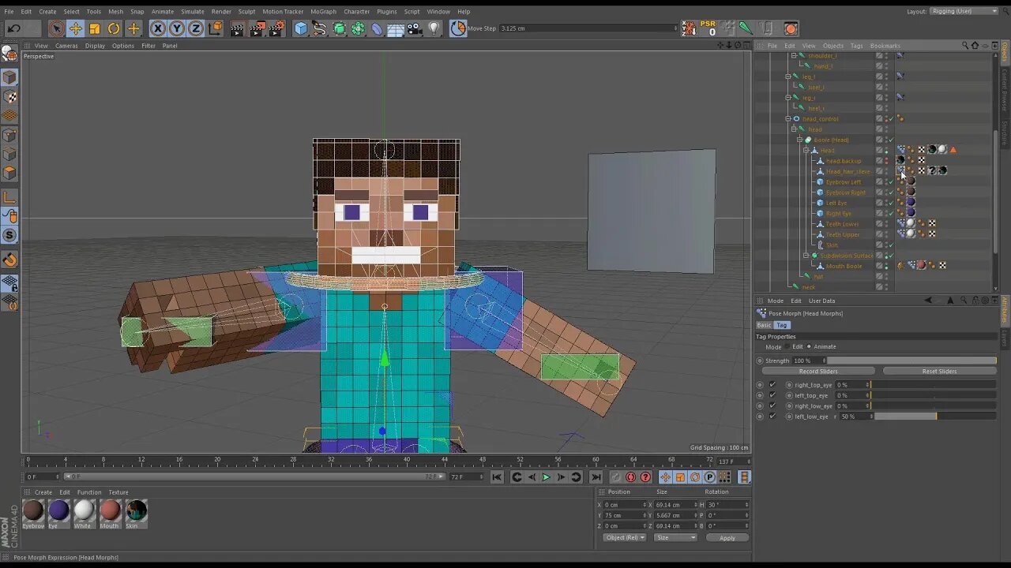Viewport: 1011px width, 568px height.
Task: Jump to the start of animation
Action: [x=496, y=477]
